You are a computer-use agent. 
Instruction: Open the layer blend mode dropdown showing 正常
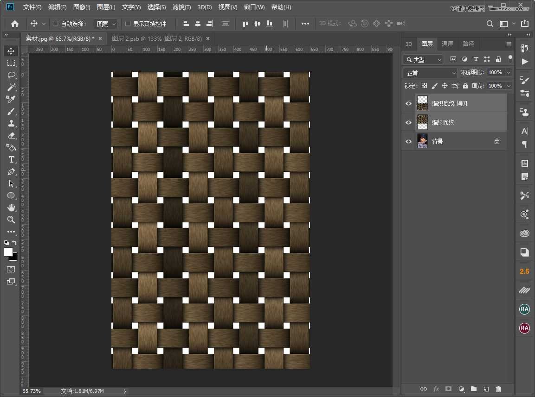pos(429,73)
